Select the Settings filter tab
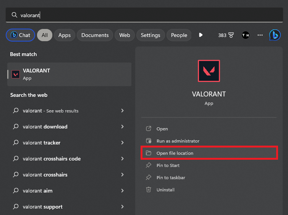This screenshot has height=215, width=288. pos(150,35)
